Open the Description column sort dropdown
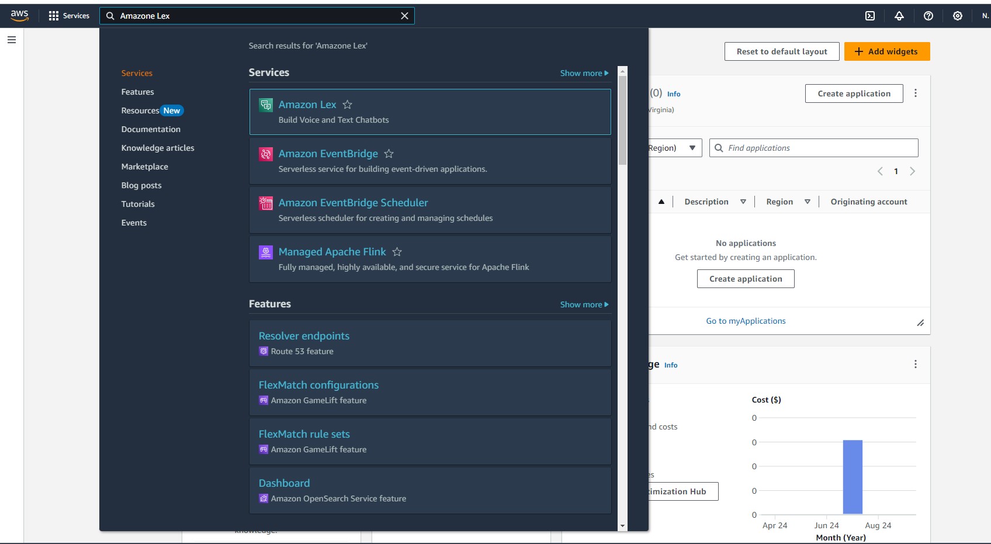 (x=743, y=202)
